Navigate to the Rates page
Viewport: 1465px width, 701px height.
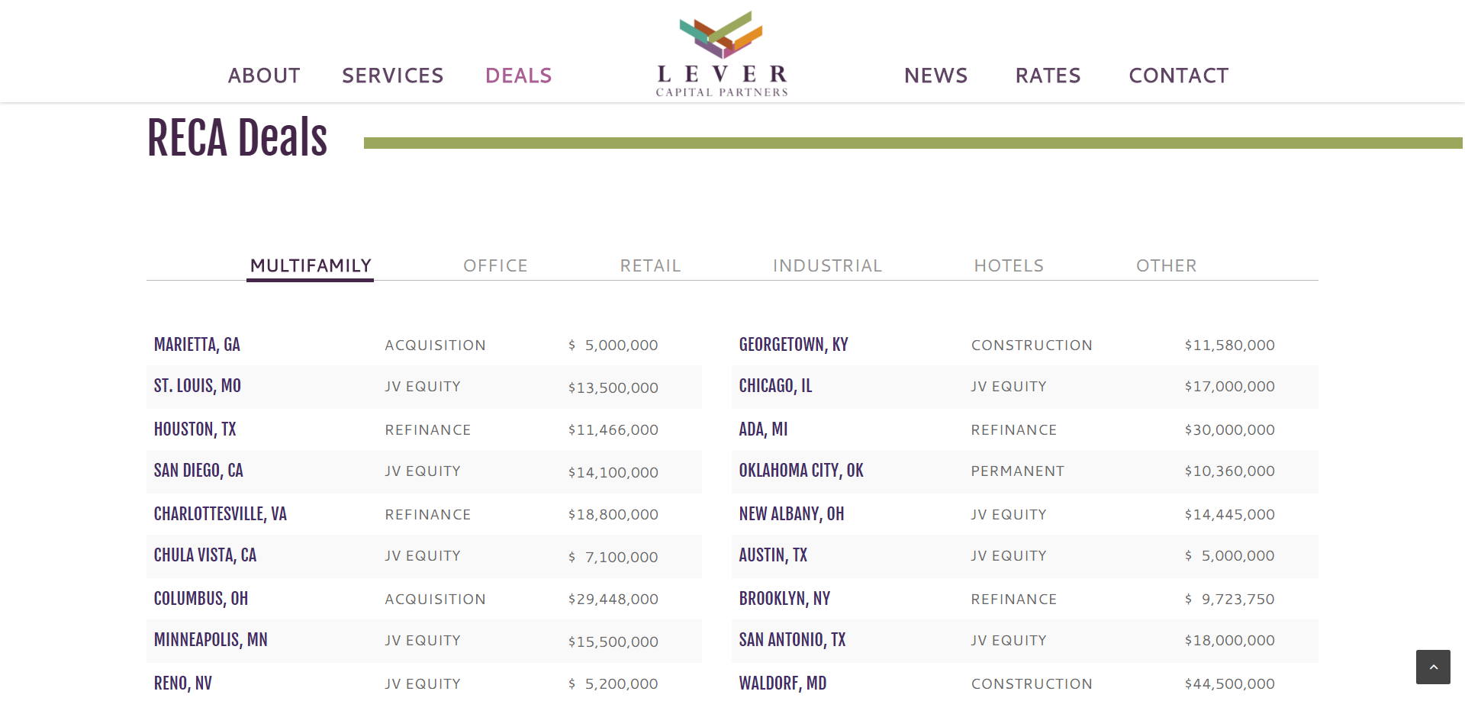point(1048,76)
